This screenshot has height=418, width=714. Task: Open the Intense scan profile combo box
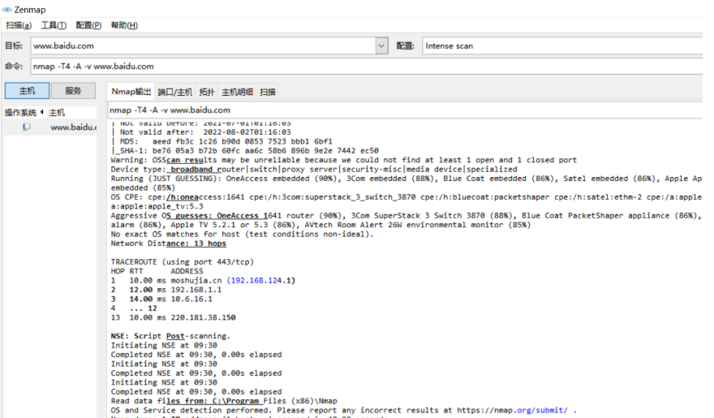click(562, 46)
